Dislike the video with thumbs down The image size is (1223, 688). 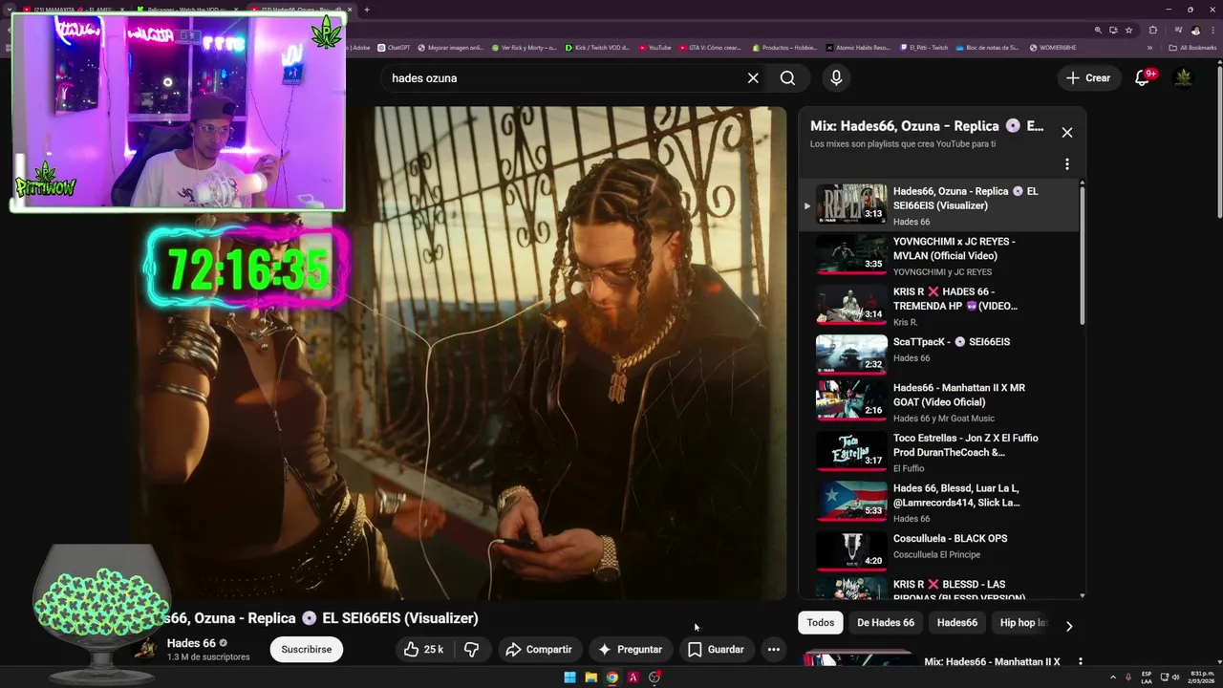pyautogui.click(x=471, y=650)
